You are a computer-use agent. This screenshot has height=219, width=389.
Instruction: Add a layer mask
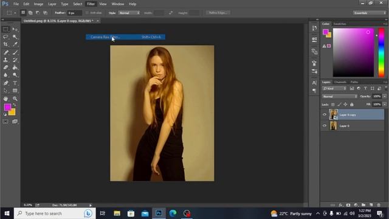[348, 205]
